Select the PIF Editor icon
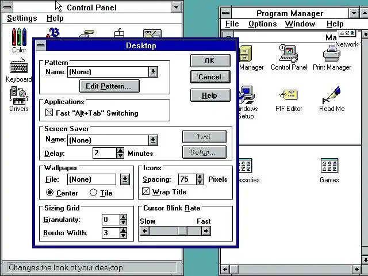The width and height of the screenshot is (368, 276). pos(289,99)
